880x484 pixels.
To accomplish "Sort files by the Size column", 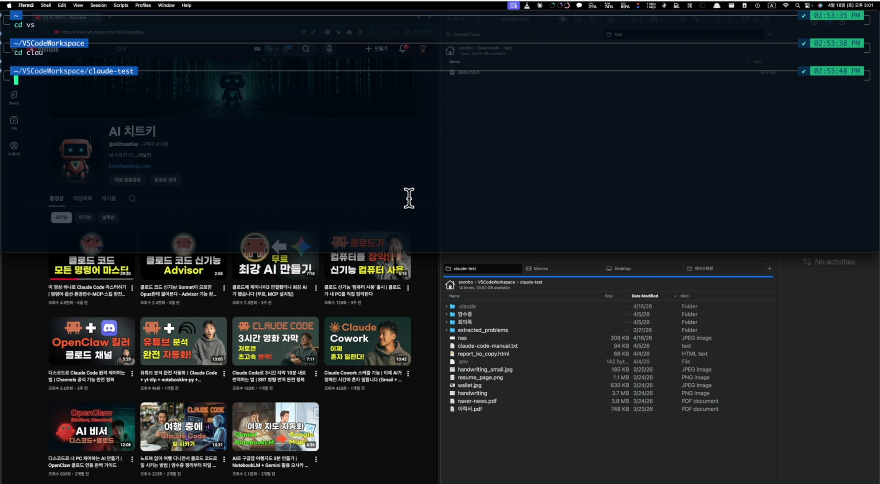I will point(609,296).
